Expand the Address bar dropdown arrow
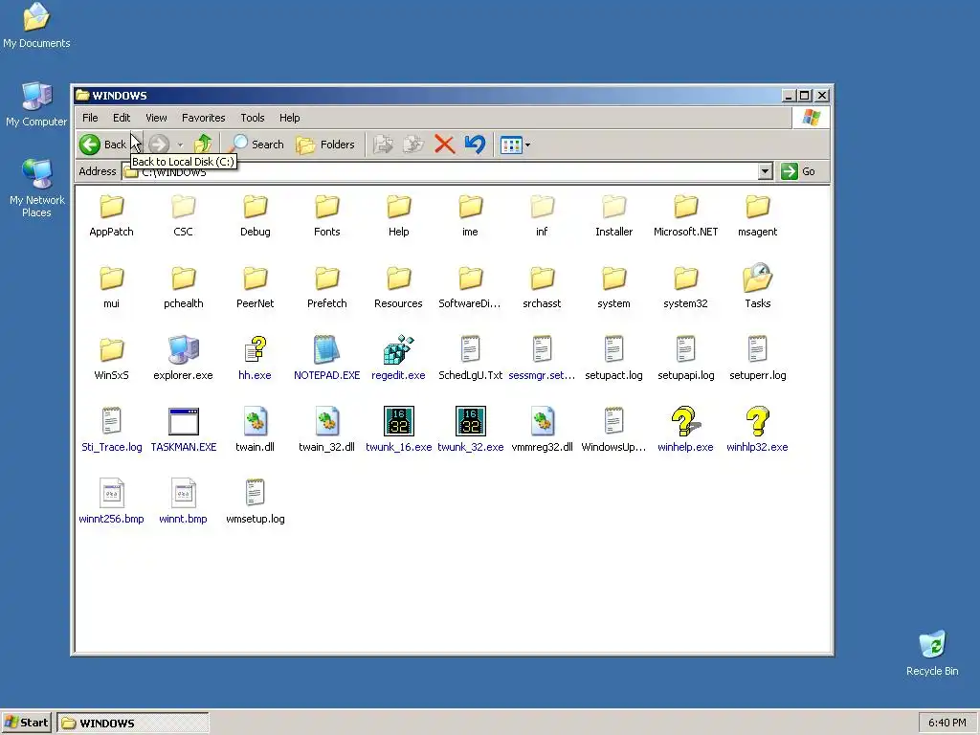 click(x=765, y=171)
